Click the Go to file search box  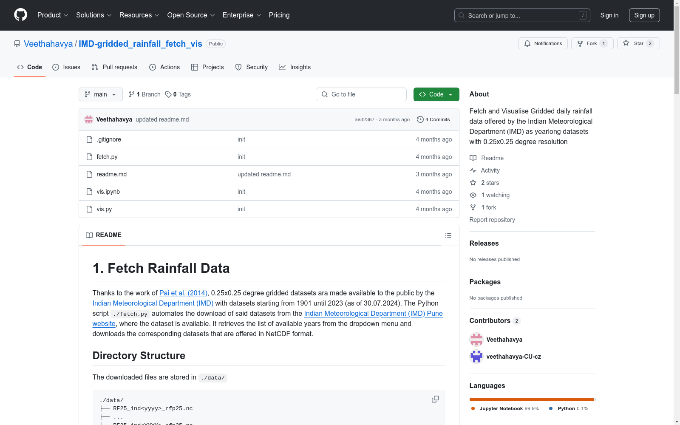tap(361, 94)
